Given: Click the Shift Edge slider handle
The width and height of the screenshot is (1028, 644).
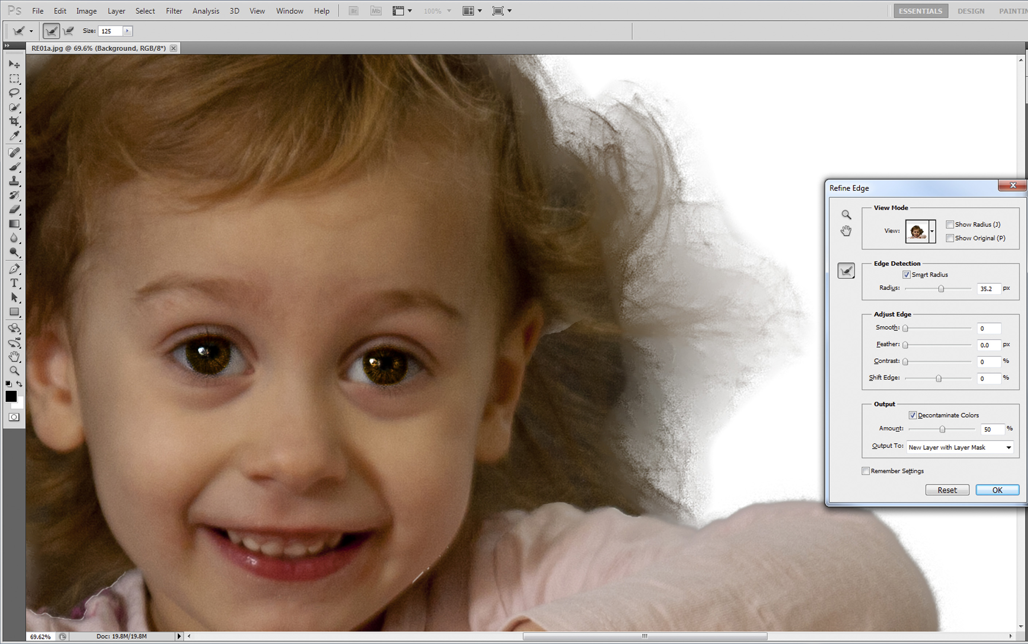Looking at the screenshot, I should point(938,379).
